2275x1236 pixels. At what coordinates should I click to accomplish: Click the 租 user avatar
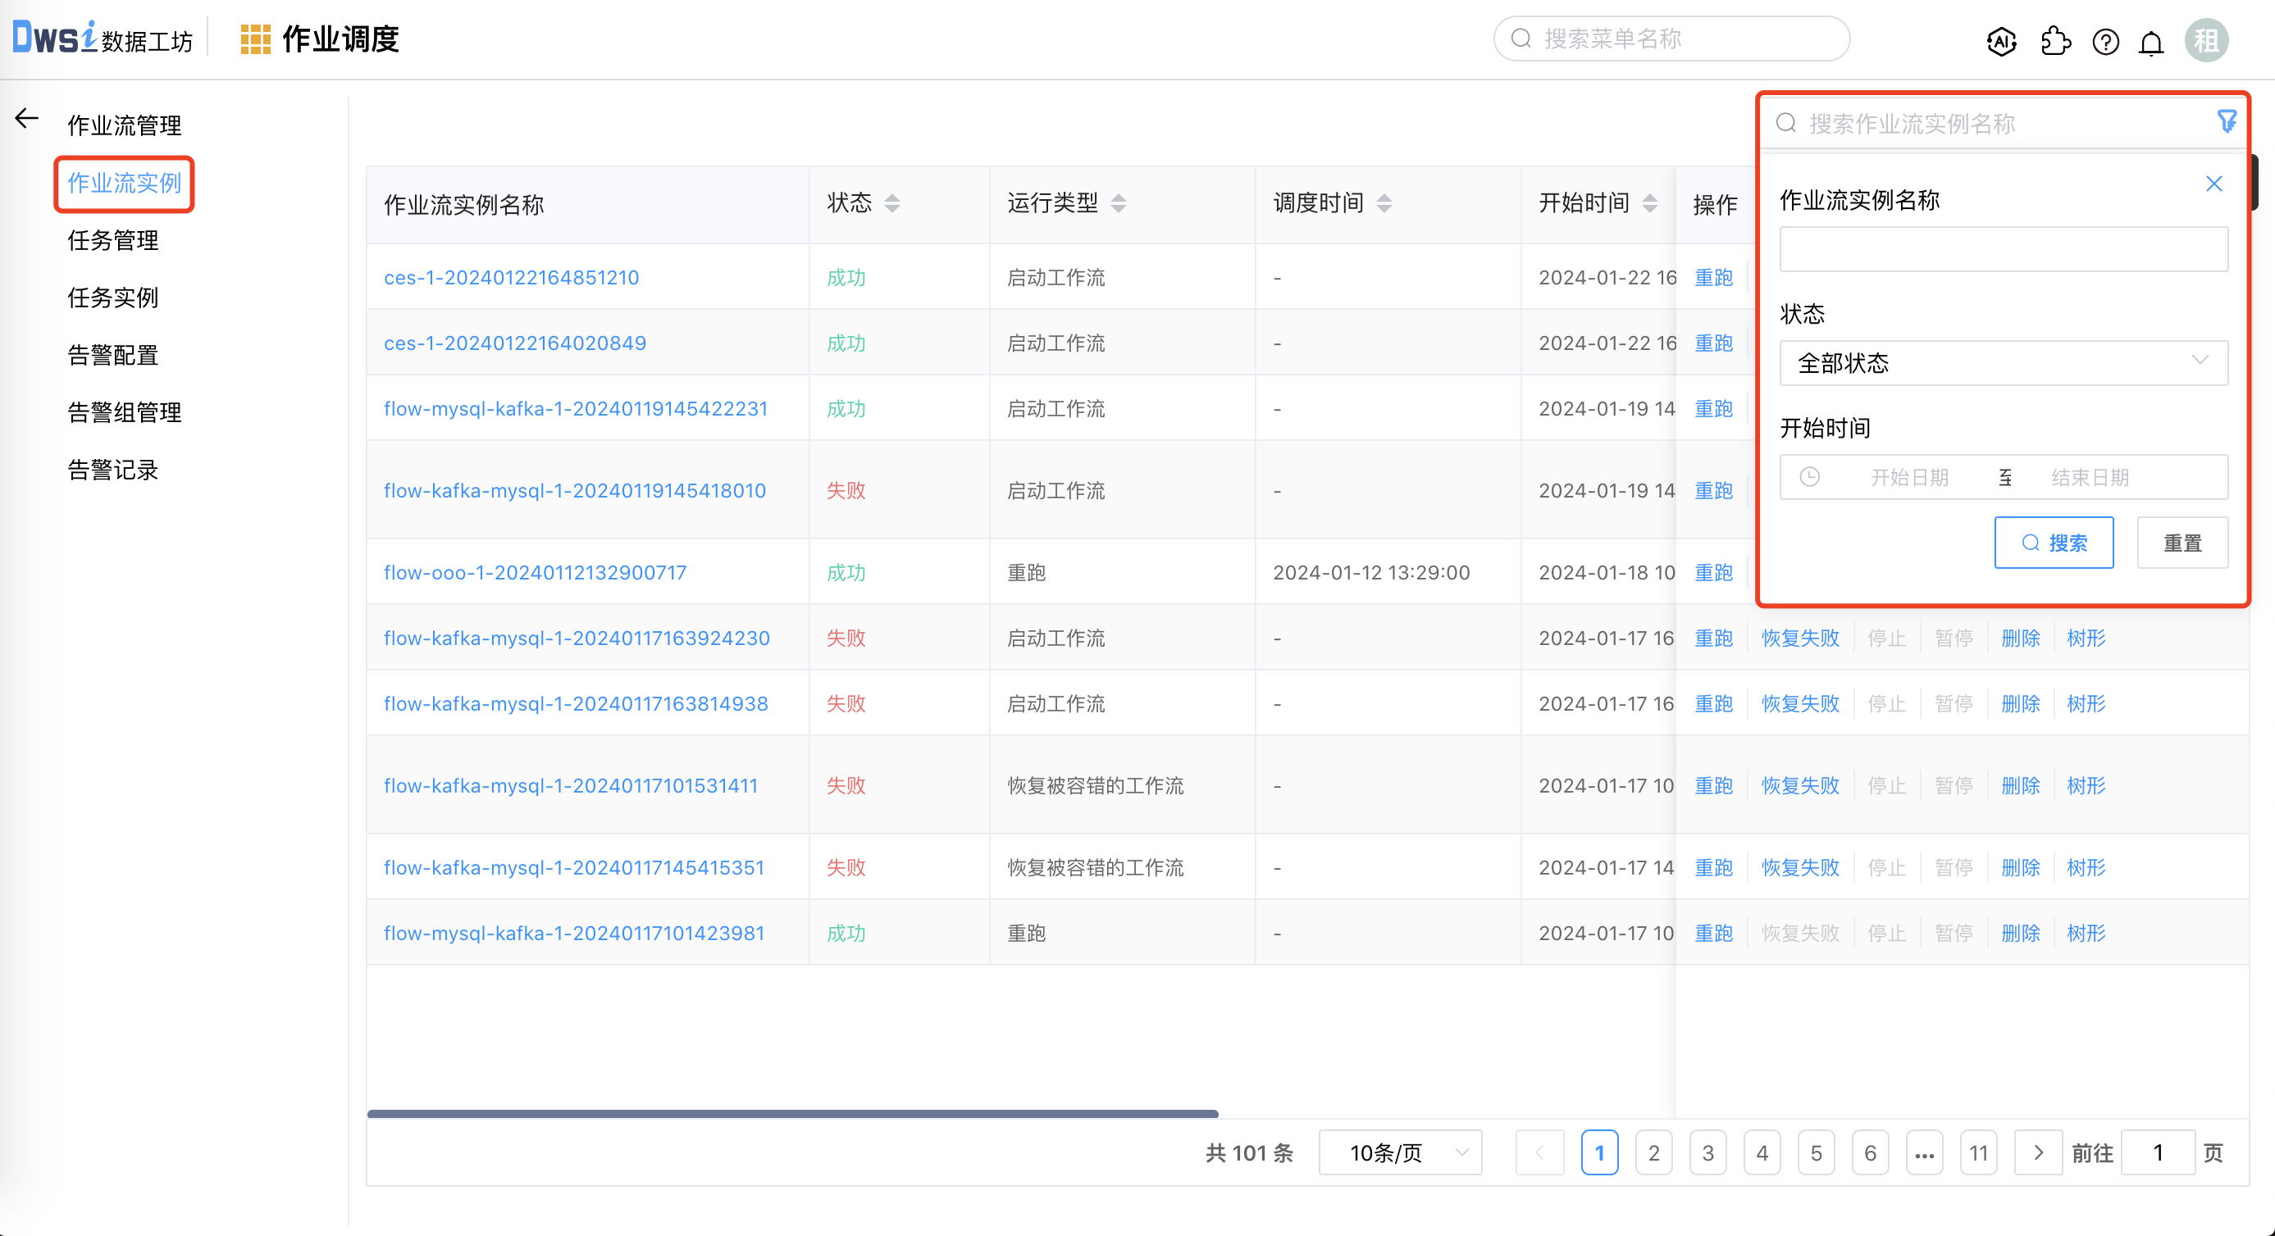(2205, 39)
